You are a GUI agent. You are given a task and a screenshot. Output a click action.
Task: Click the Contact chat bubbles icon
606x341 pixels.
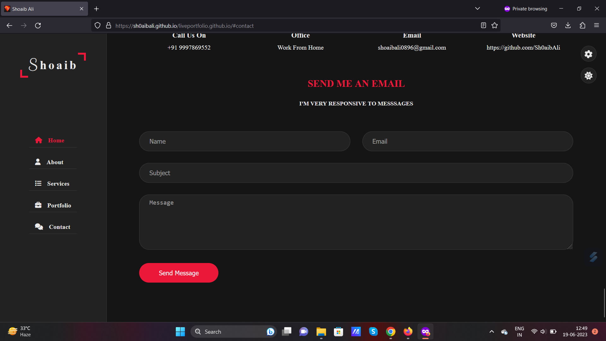tap(39, 227)
